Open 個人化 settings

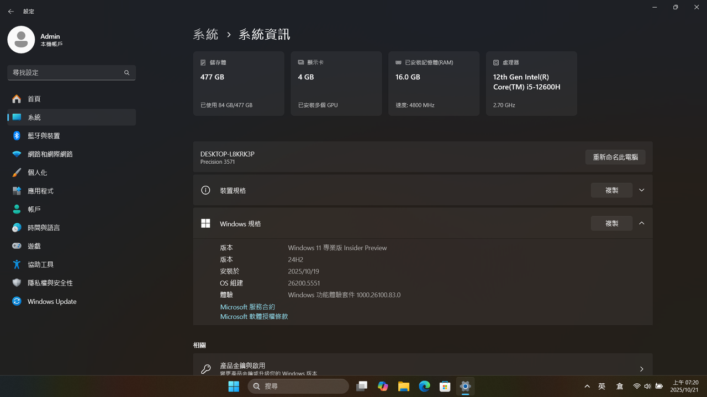71,173
